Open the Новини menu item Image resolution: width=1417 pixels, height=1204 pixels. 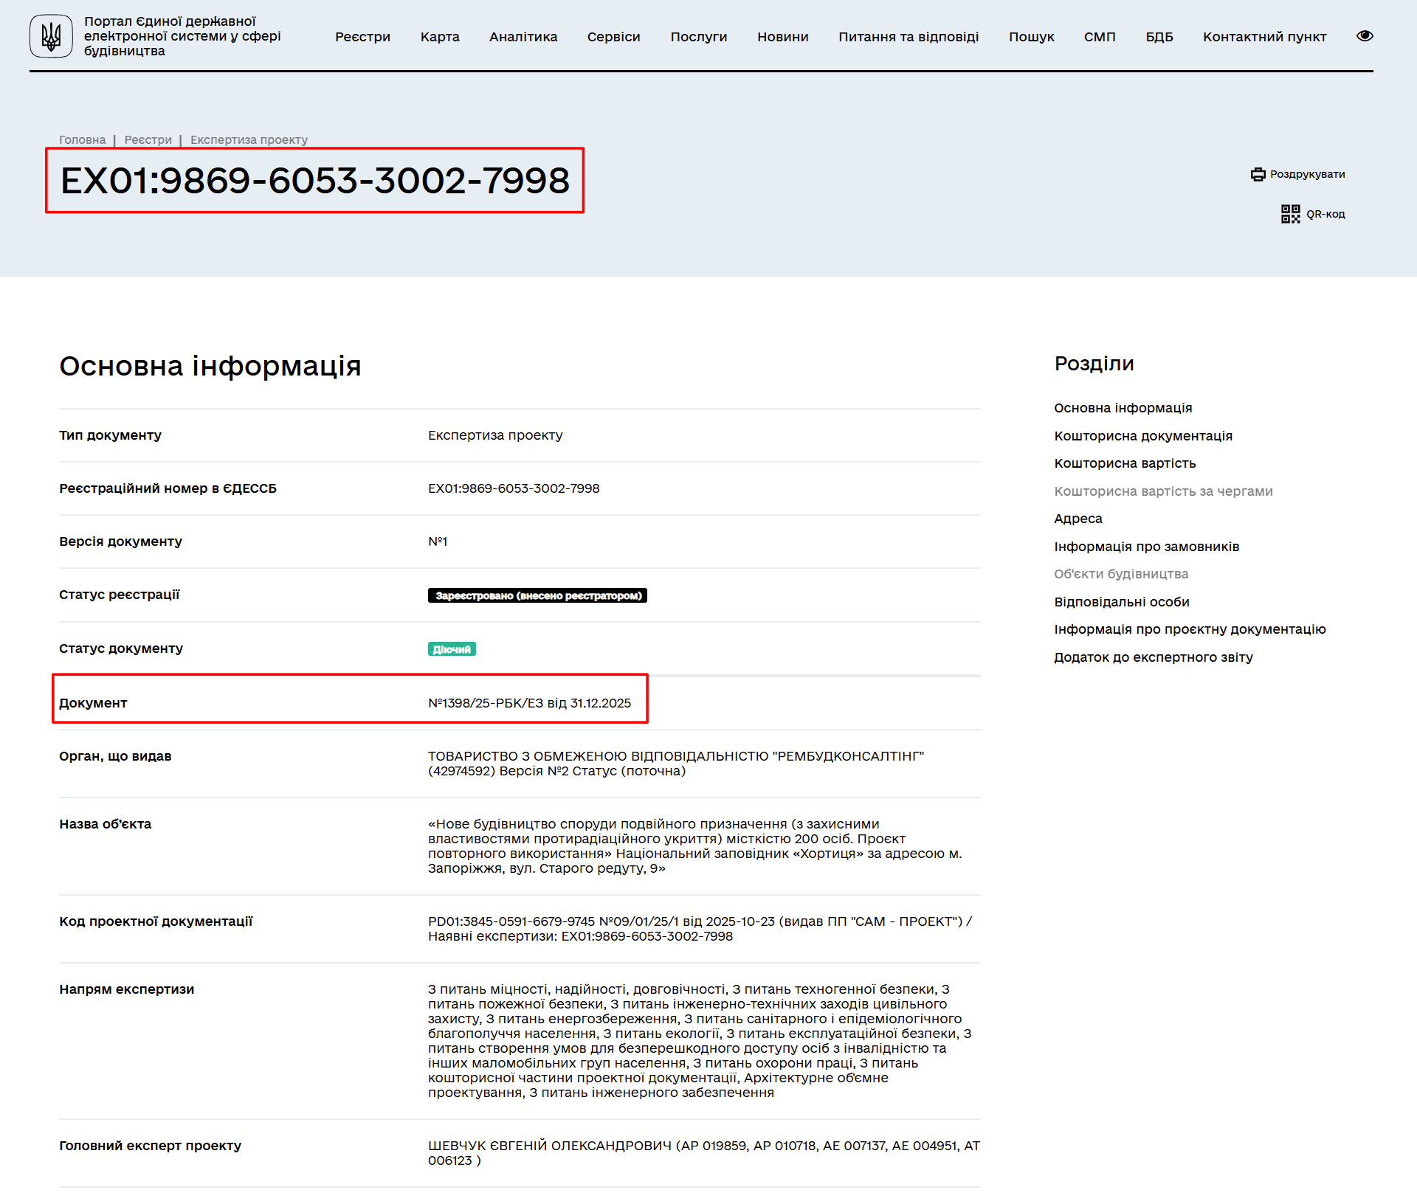(x=782, y=37)
